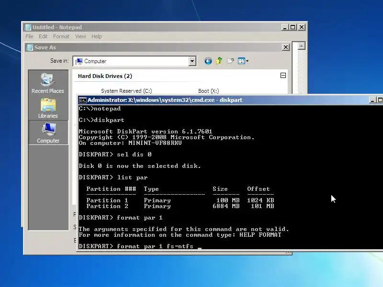Select the Boot (X:) drive
The width and height of the screenshot is (383, 287).
208,91
